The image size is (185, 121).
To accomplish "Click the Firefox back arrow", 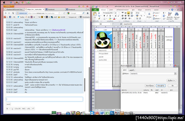I will click(6, 13).
